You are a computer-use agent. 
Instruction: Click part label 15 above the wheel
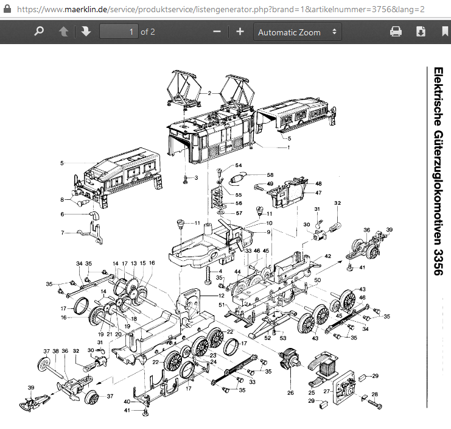142,263
